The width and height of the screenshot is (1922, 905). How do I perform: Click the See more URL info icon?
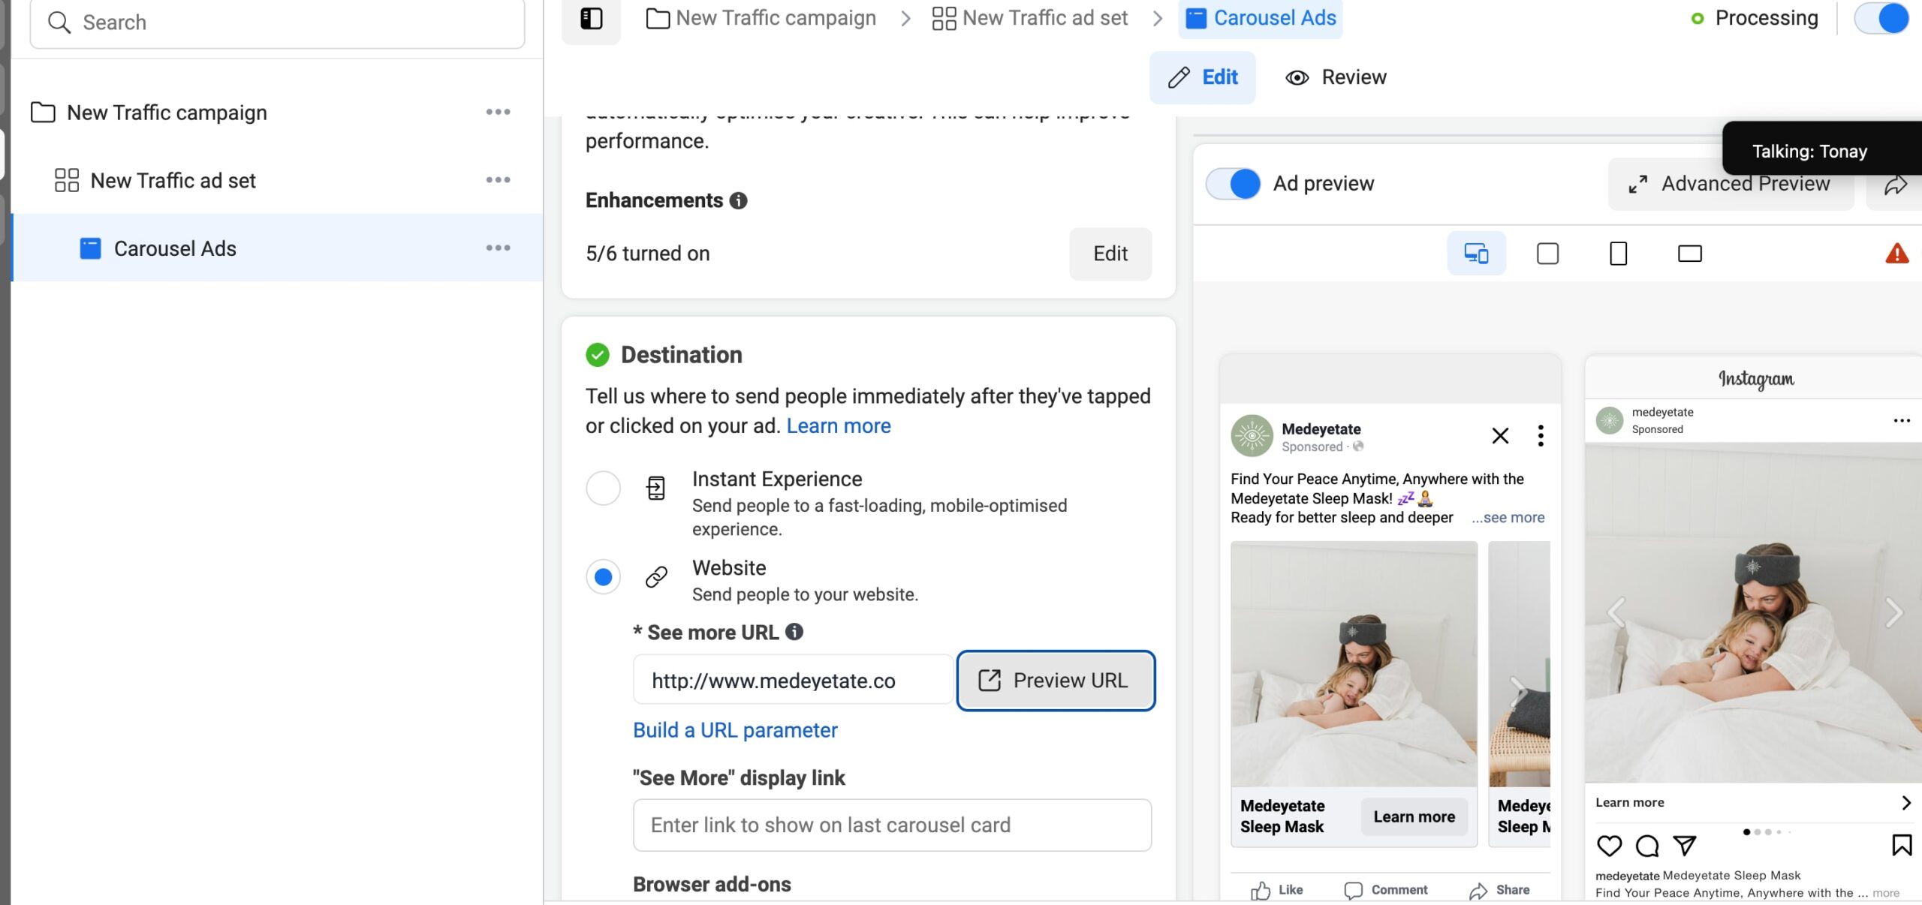[x=794, y=632]
